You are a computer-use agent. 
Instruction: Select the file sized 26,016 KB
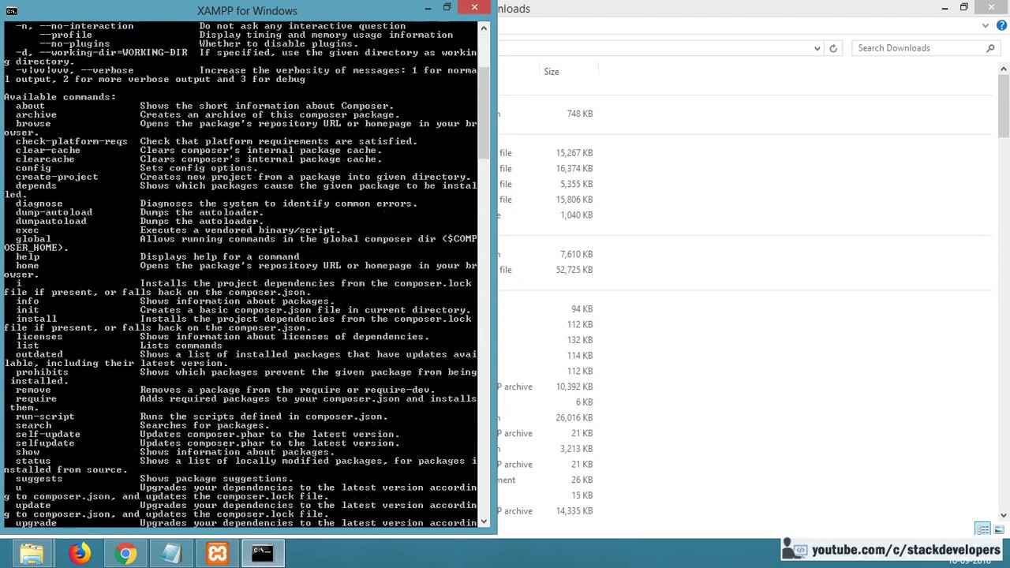574,418
